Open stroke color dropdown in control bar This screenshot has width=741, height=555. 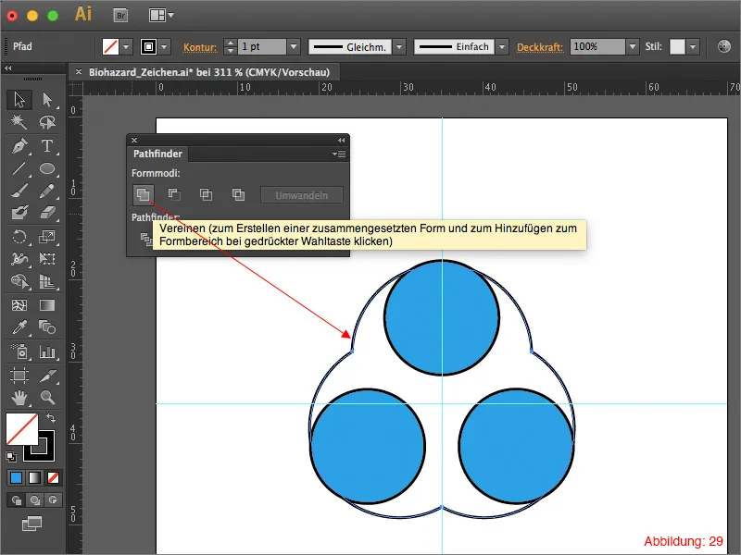(x=164, y=47)
